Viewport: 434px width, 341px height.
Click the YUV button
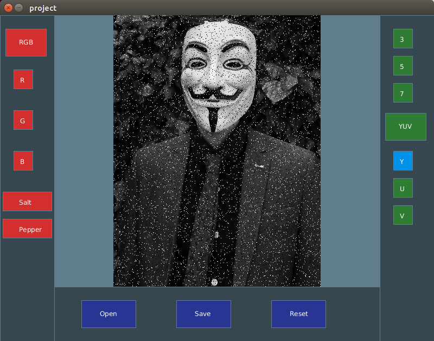click(406, 127)
